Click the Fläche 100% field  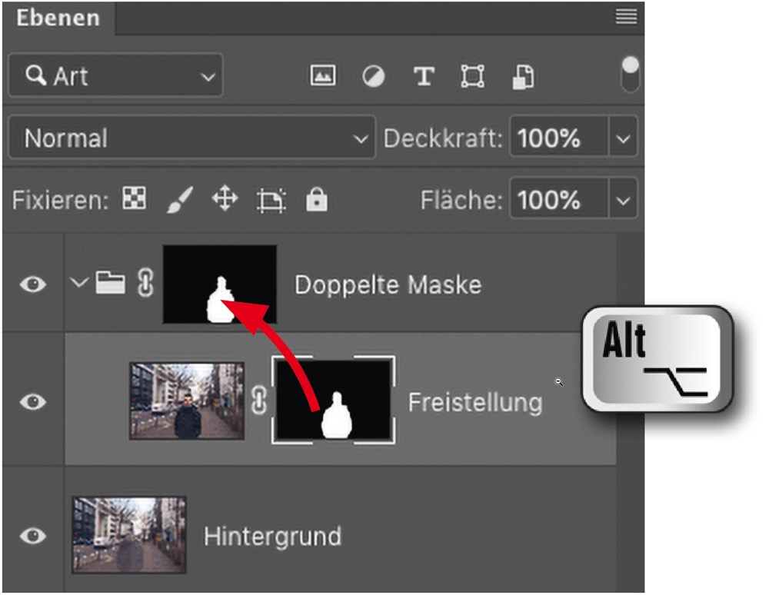pos(559,199)
